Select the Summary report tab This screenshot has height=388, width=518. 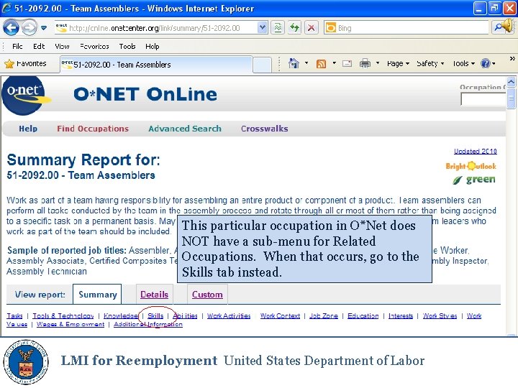coord(97,295)
